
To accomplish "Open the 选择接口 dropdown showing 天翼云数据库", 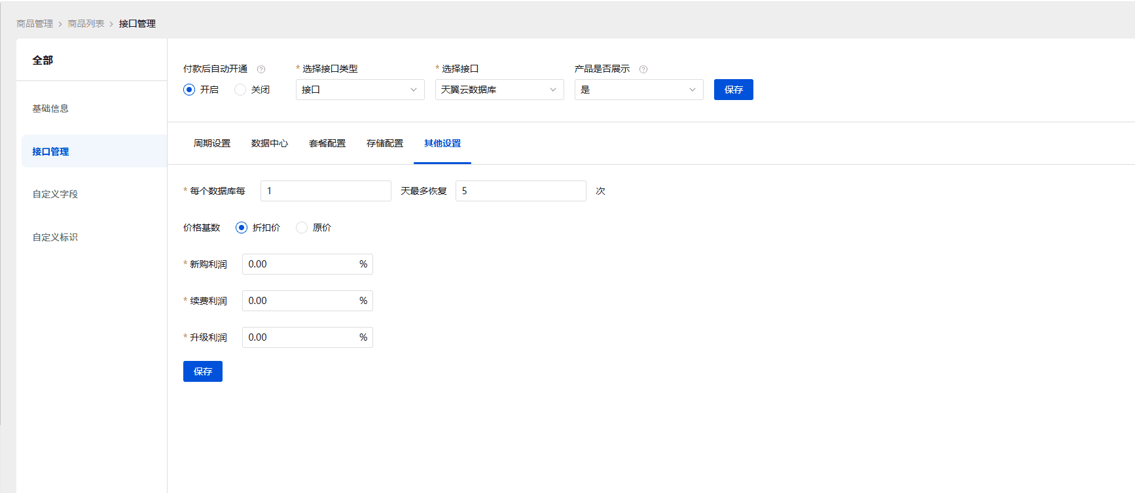I will (x=499, y=90).
